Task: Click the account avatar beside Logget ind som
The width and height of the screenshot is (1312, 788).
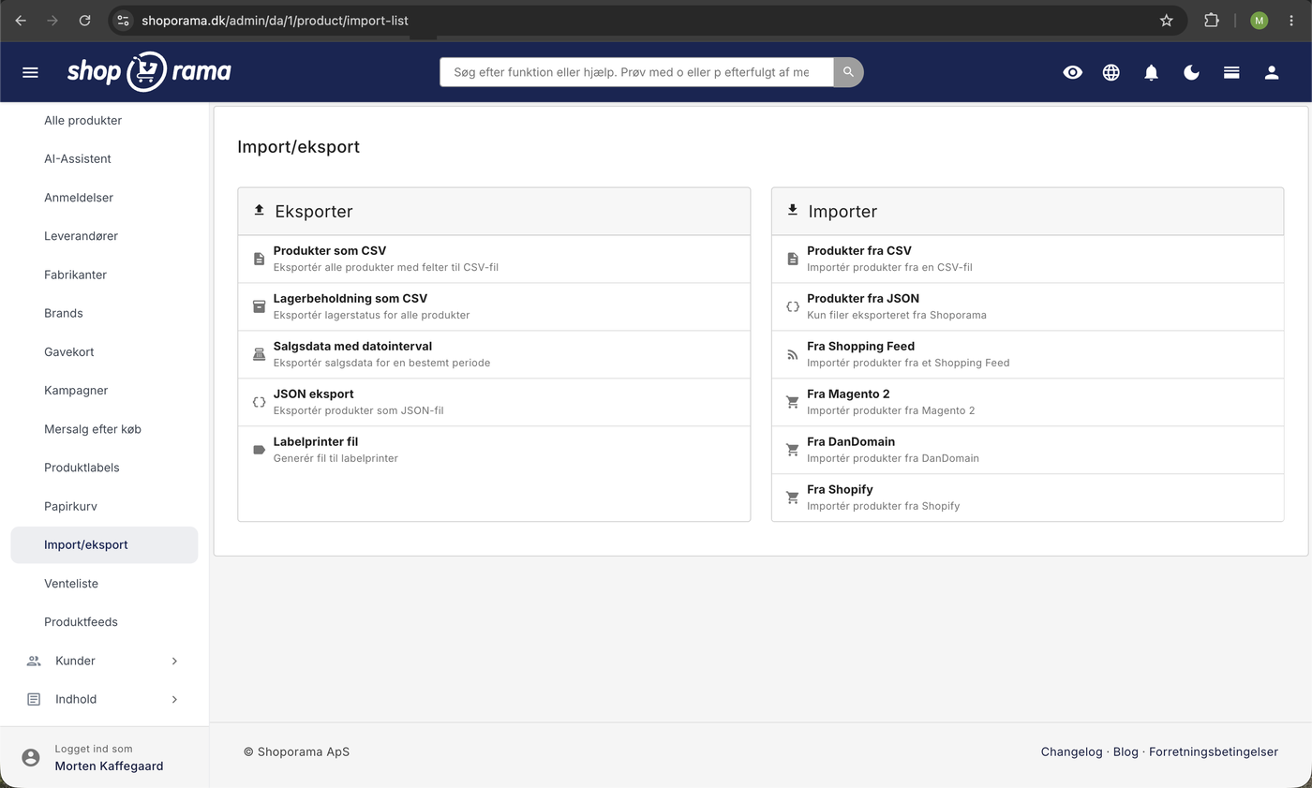Action: (x=31, y=757)
